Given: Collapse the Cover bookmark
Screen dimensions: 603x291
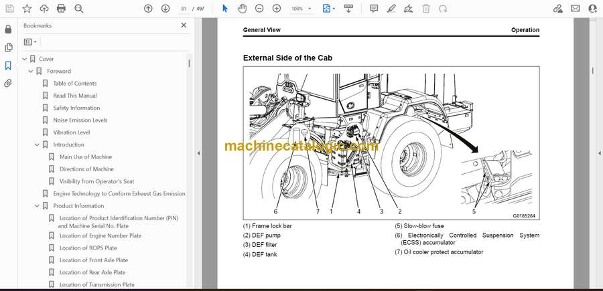Looking at the screenshot, I should pyautogui.click(x=25, y=59).
